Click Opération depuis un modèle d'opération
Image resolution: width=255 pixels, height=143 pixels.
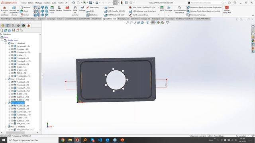[x=204, y=8]
